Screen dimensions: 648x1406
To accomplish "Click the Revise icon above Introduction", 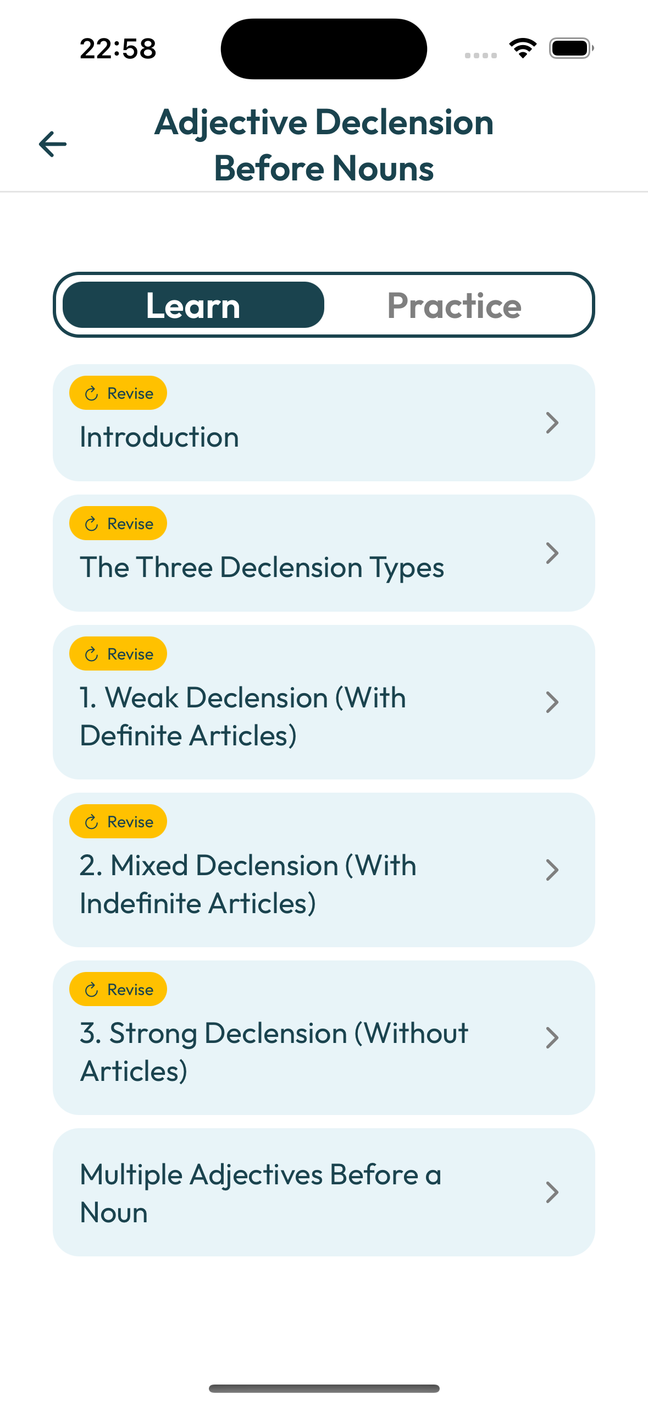I will pyautogui.click(x=92, y=393).
